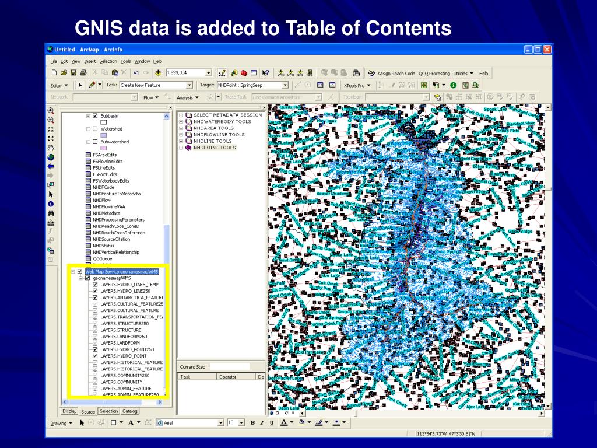597x448 pixels.
Task: Open the Utilities menu button
Action: [x=463, y=73]
